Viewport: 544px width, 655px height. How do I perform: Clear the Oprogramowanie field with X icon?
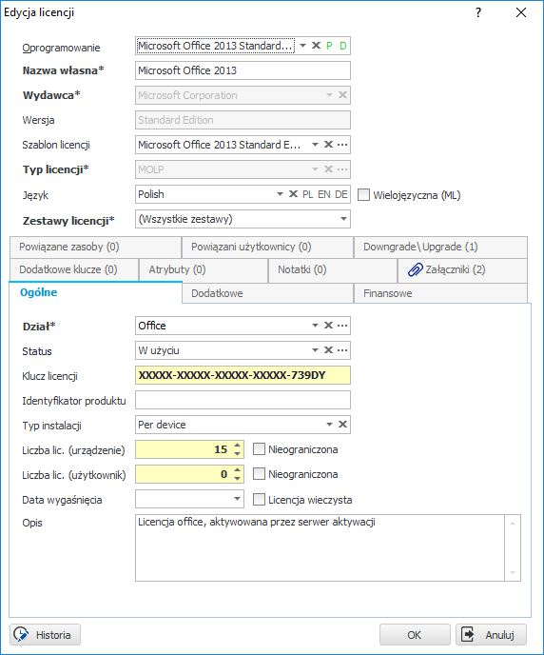pyautogui.click(x=316, y=46)
